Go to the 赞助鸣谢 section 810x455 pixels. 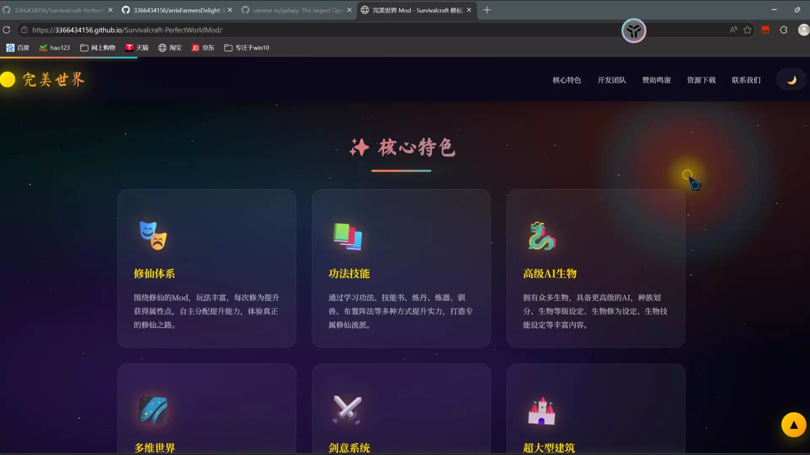(656, 80)
